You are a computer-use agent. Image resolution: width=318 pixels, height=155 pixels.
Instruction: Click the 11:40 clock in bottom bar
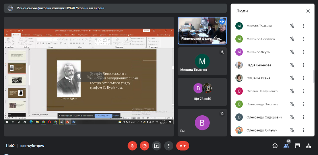point(10,146)
